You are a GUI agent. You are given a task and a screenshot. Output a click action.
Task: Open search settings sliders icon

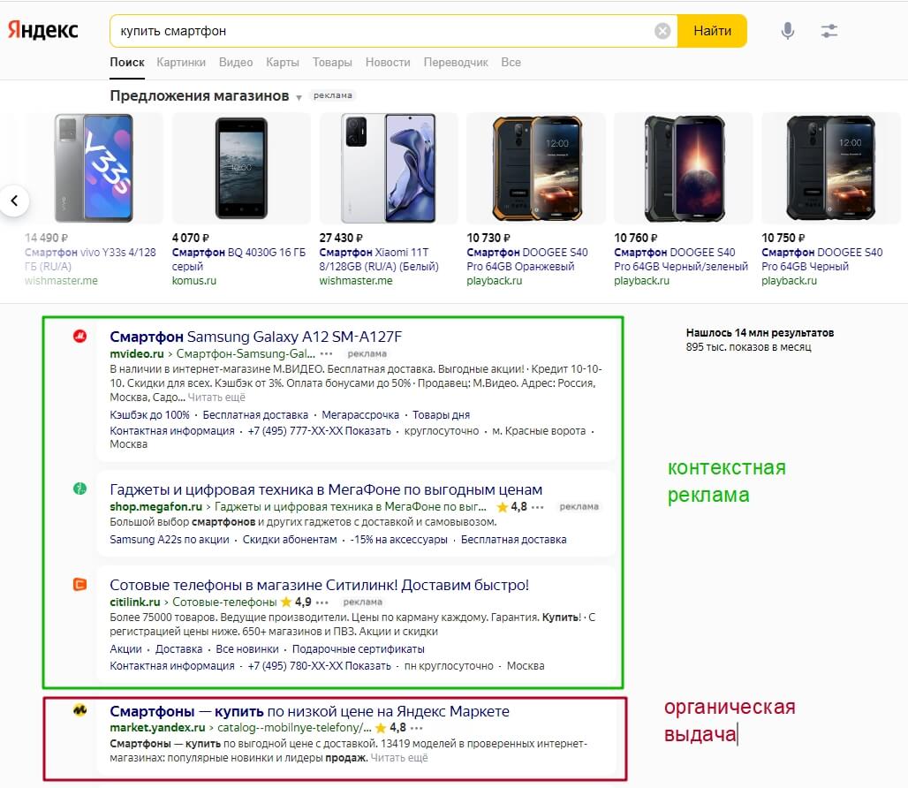click(x=829, y=31)
